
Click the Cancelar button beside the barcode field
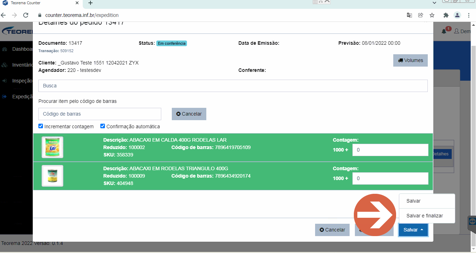189,114
